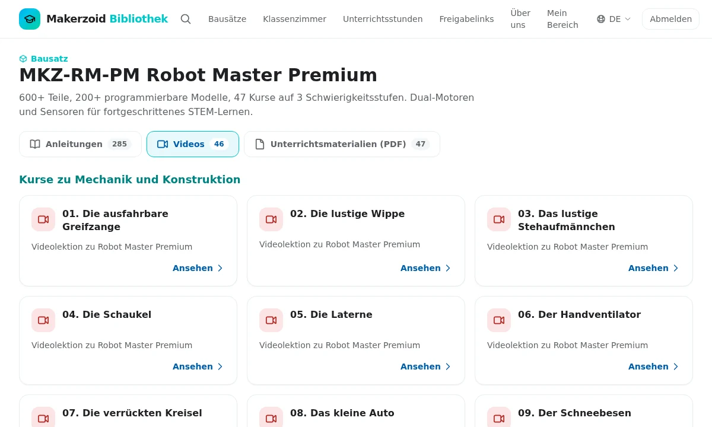Click video icon of 04. Die Schaukel
The image size is (712, 427).
[43, 320]
